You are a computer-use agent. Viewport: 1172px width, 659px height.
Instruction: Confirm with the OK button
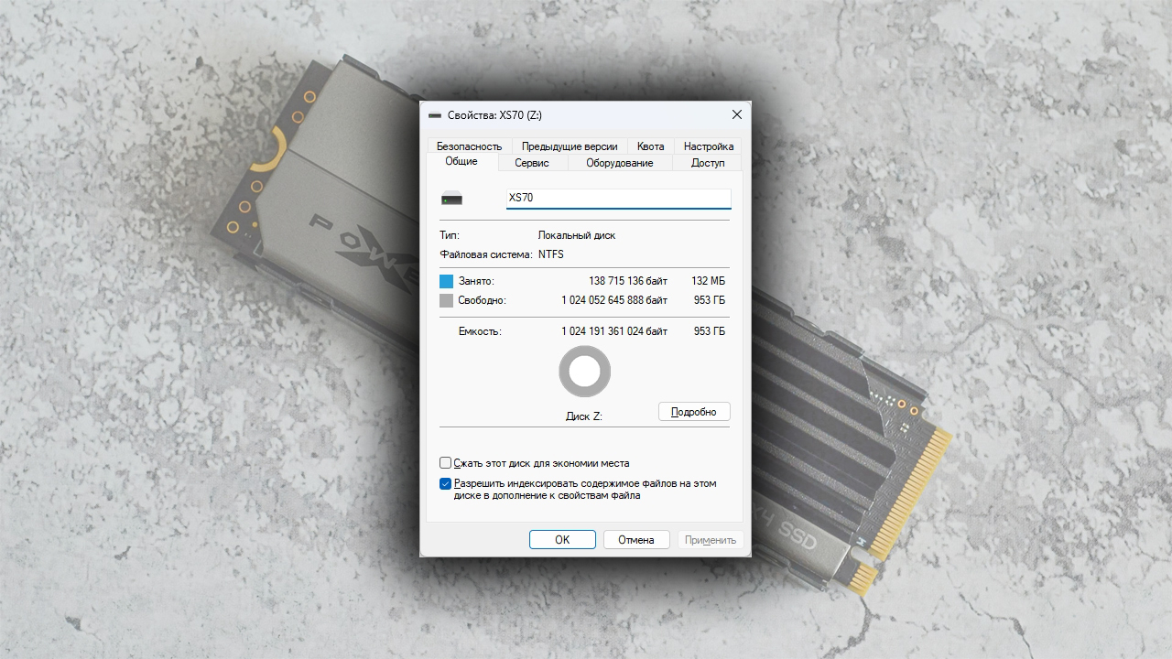click(x=562, y=540)
